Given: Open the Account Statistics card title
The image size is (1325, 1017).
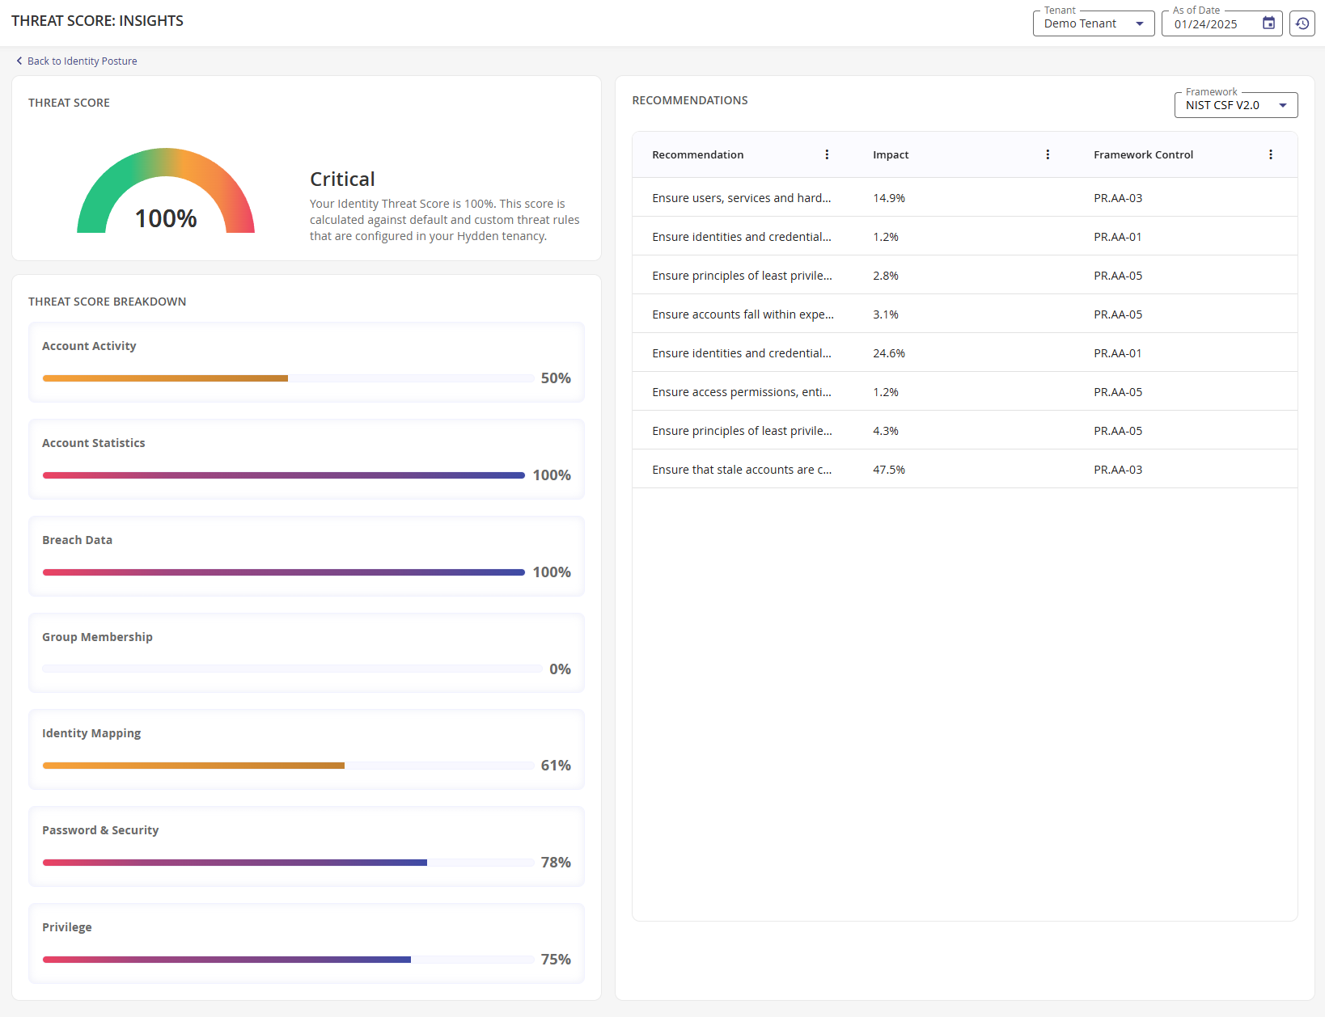Looking at the screenshot, I should coord(94,443).
